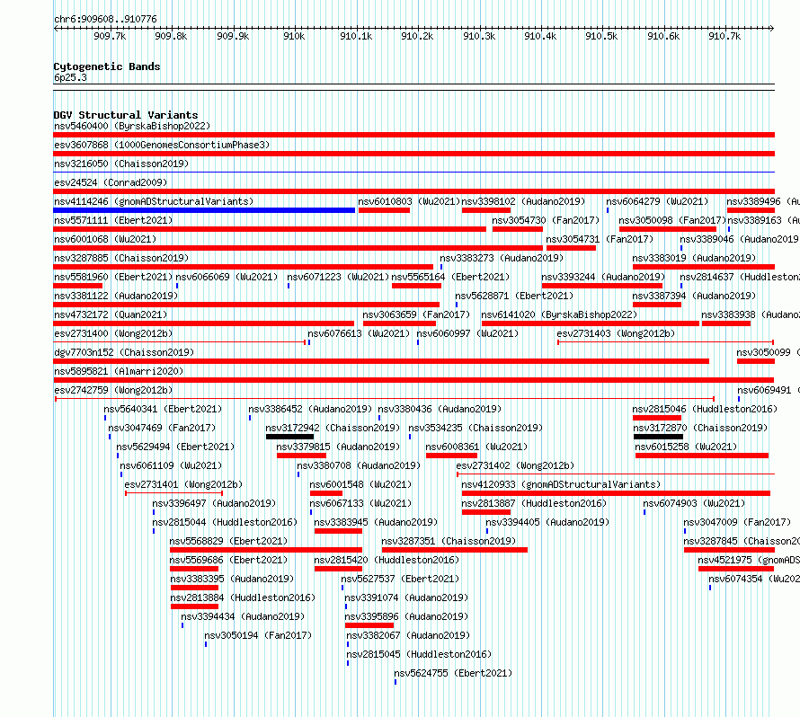Click dgv7703n152 (Chaisson2019) label
800x717 pixels.
(124, 352)
